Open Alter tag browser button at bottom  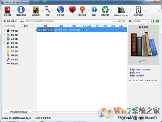[18, 112]
